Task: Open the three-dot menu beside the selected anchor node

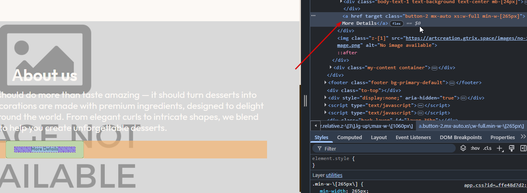Action: (314, 16)
